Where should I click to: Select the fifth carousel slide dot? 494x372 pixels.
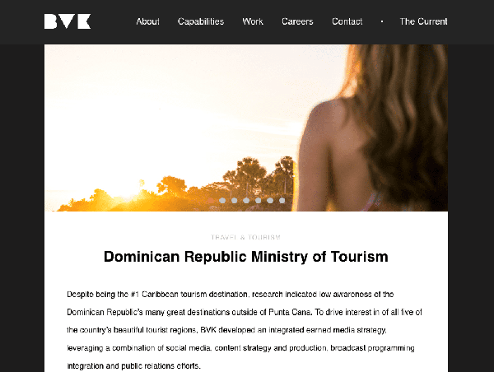click(258, 200)
